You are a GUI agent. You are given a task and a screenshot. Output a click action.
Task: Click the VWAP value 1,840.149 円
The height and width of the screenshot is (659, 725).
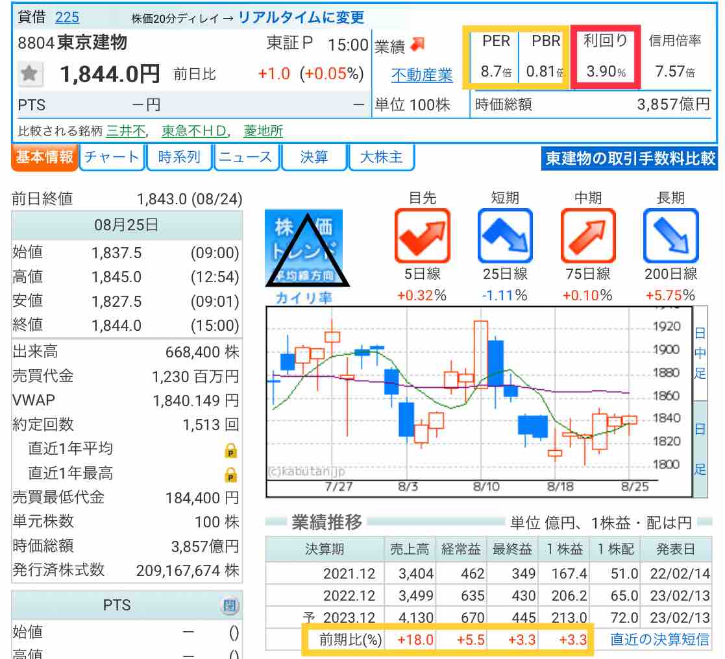pos(196,401)
